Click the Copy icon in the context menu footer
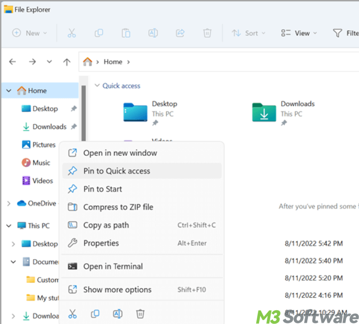Viewport: 359px width, 324px height. click(x=95, y=314)
